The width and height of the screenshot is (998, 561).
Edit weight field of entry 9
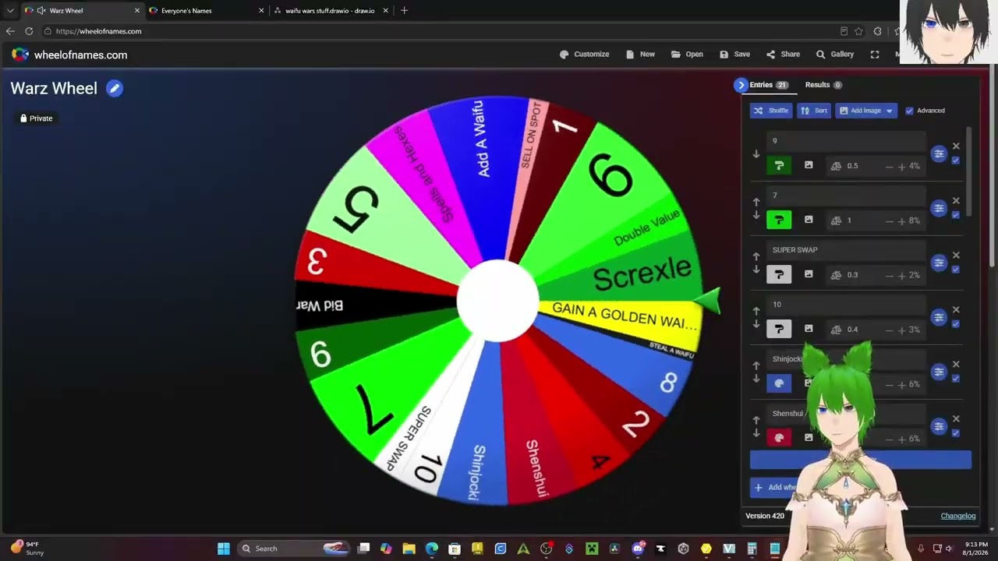point(863,166)
